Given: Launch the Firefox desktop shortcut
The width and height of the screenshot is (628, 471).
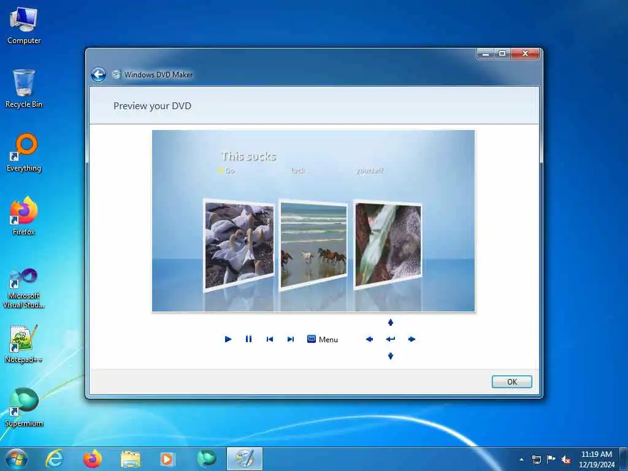Looking at the screenshot, I should [24, 216].
